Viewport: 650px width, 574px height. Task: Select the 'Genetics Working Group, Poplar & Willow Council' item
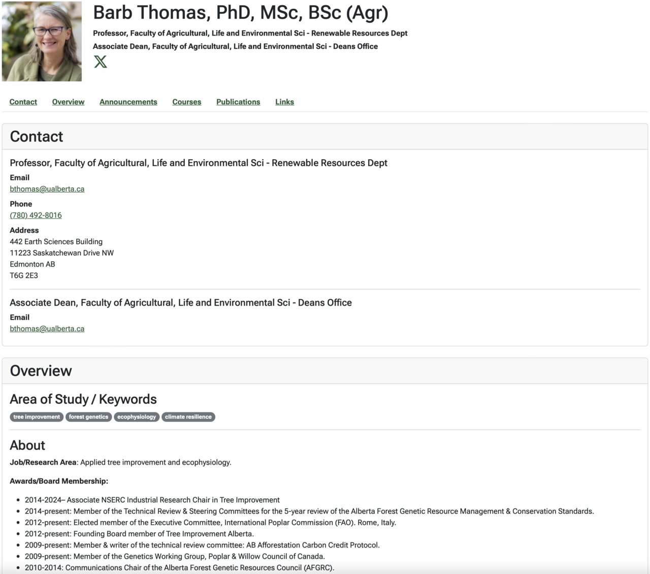pos(175,556)
